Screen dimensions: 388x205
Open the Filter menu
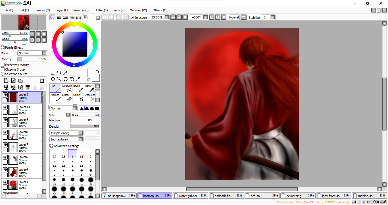click(x=102, y=10)
